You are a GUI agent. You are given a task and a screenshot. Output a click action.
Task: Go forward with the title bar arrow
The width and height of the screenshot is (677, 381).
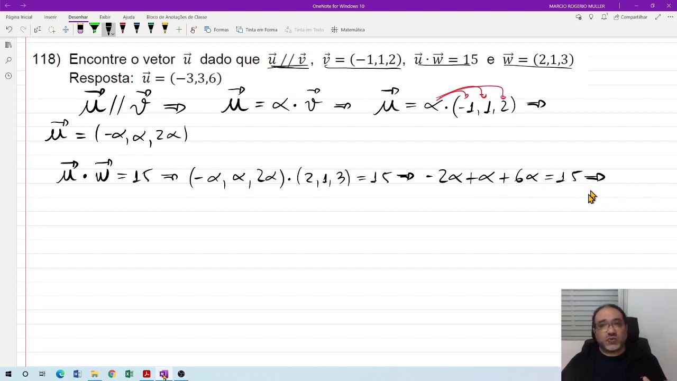[23, 6]
